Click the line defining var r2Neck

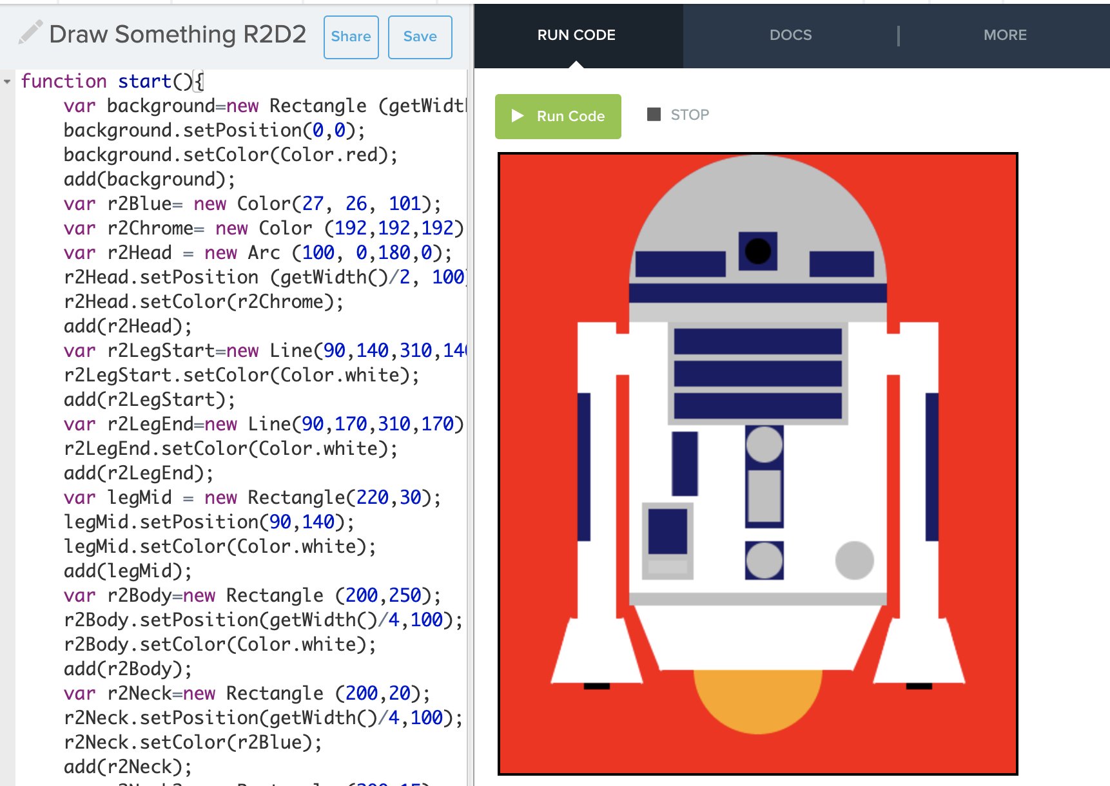247,693
